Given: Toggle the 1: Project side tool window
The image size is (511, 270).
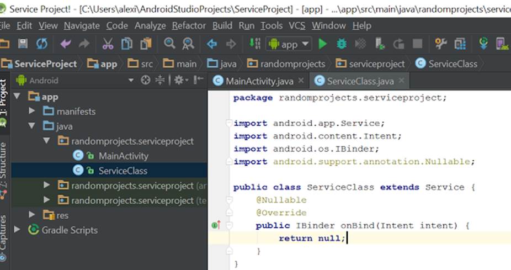Looking at the screenshot, I should click(3, 103).
